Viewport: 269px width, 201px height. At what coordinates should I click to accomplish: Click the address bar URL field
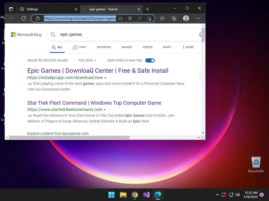80,18
